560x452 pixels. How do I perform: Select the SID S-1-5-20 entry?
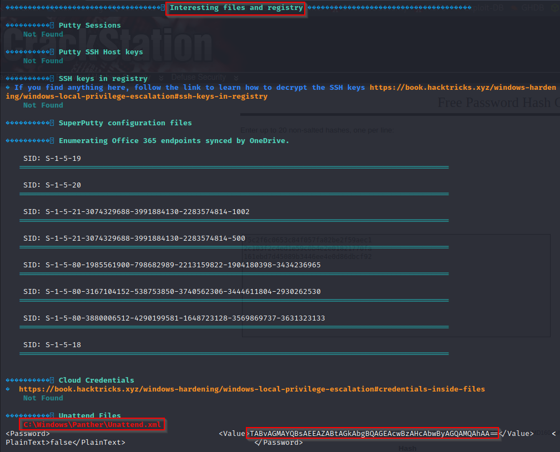(x=52, y=185)
